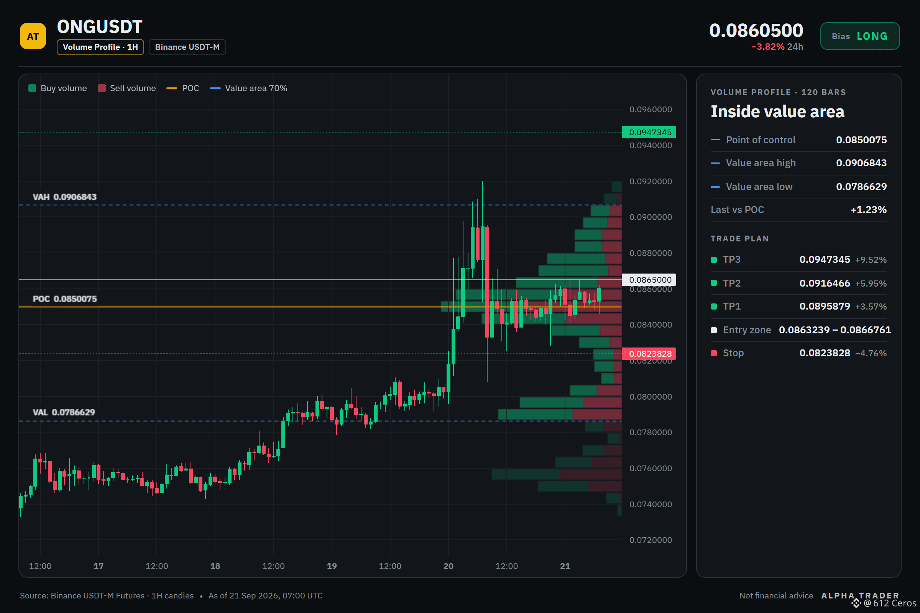
Task: Select the Volume Profile · 1H tag
Action: click(x=100, y=47)
